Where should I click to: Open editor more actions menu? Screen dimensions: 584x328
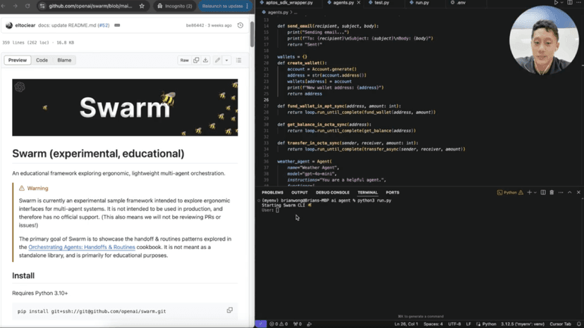pyautogui.click(x=579, y=3)
